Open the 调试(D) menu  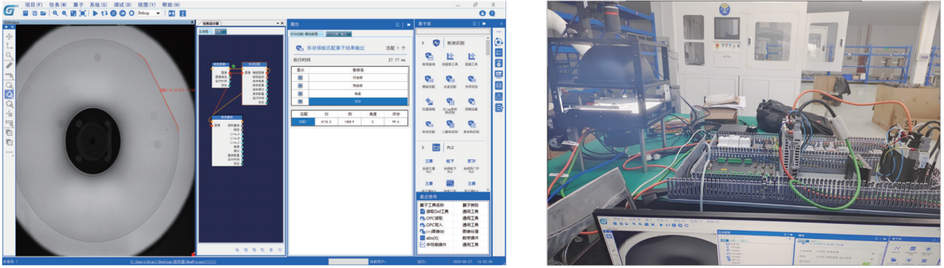[x=122, y=4]
